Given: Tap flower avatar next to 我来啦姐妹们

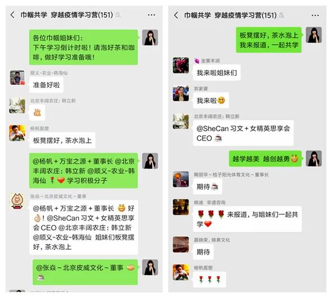Looking at the screenshot, I should click(181, 66).
